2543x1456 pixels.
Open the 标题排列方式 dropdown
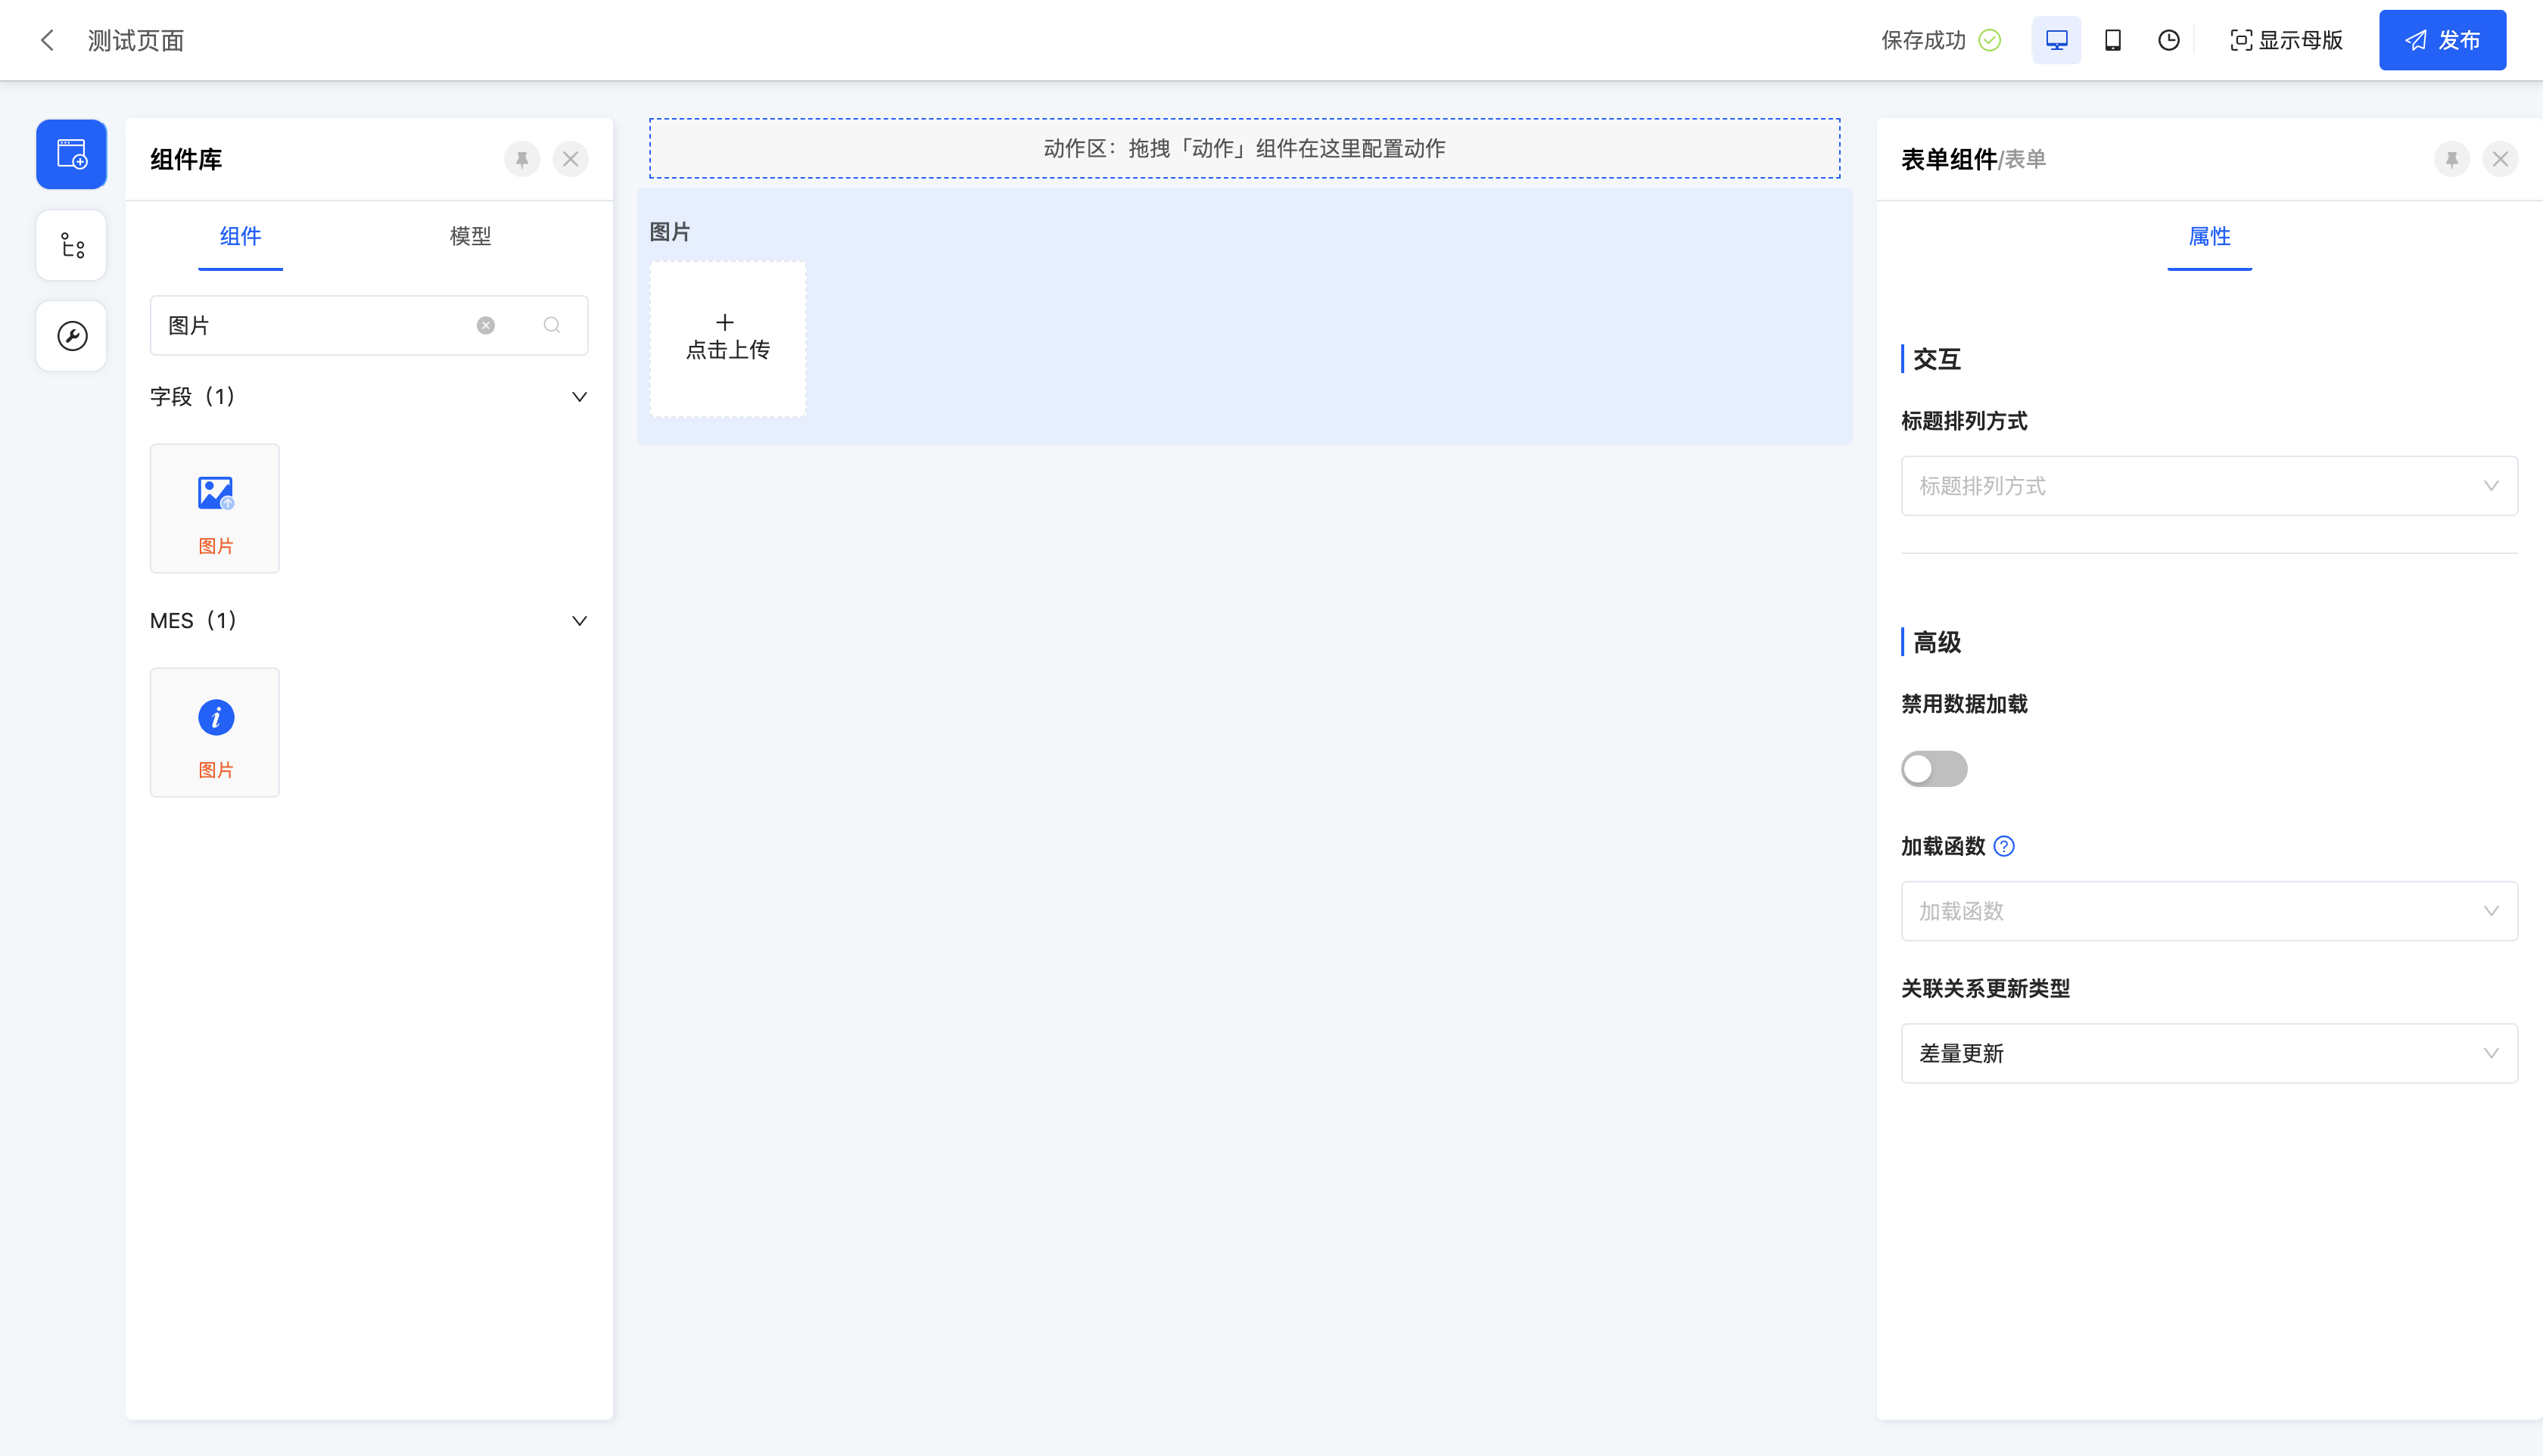pyautogui.click(x=2208, y=486)
